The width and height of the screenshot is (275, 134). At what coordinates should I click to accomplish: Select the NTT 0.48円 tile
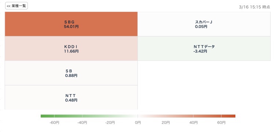click(x=71, y=97)
